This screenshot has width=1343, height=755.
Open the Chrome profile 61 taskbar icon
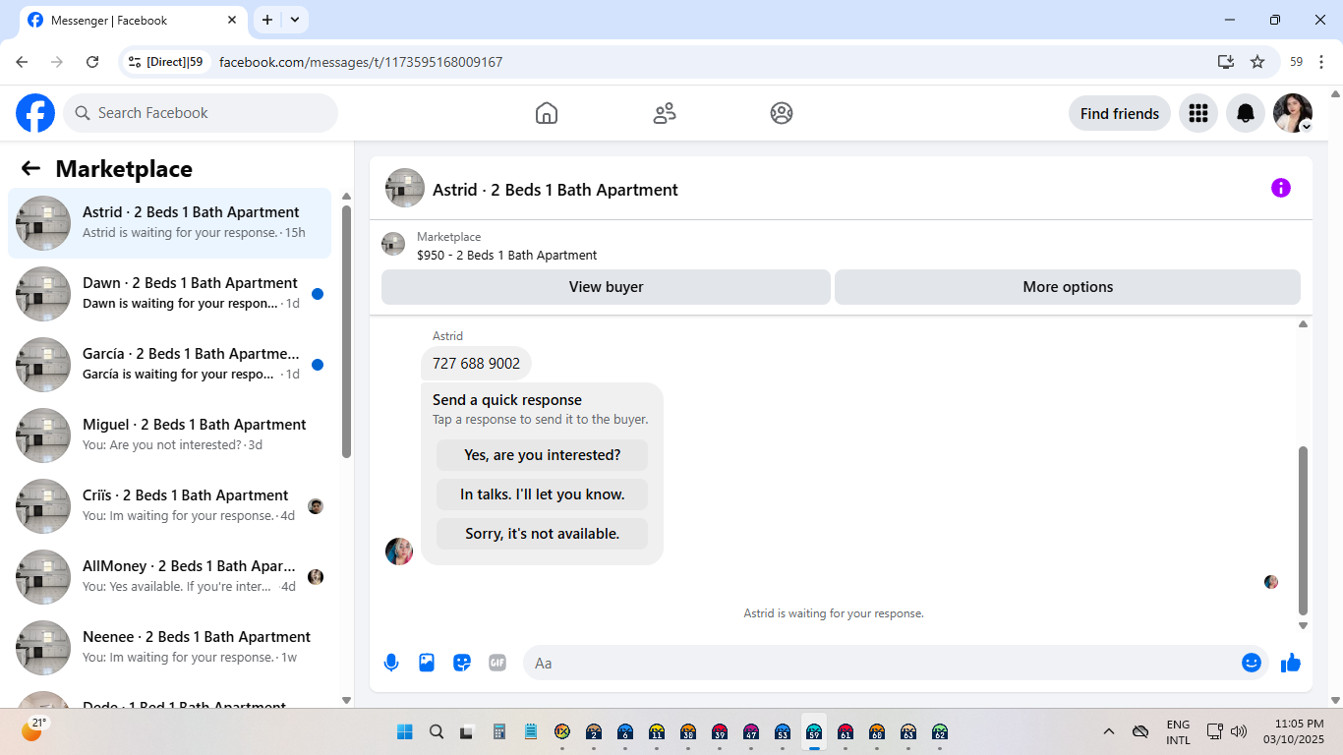tap(846, 732)
